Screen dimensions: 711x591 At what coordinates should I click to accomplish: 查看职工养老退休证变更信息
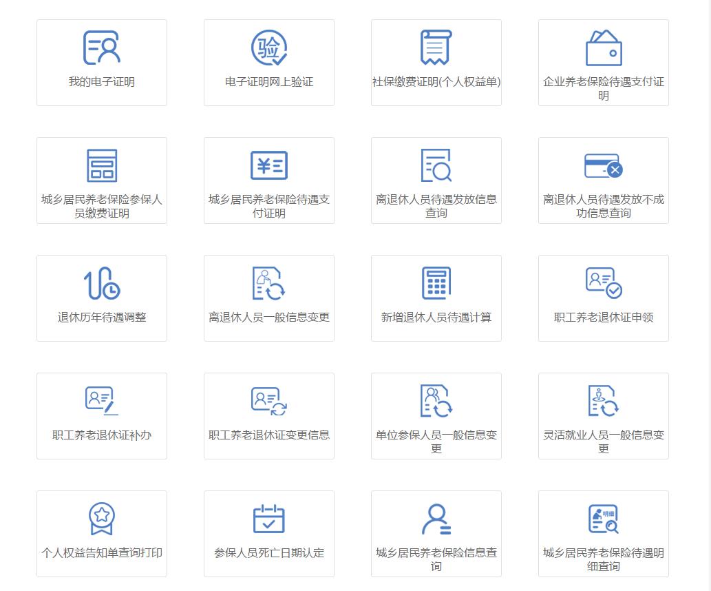pyautogui.click(x=268, y=415)
